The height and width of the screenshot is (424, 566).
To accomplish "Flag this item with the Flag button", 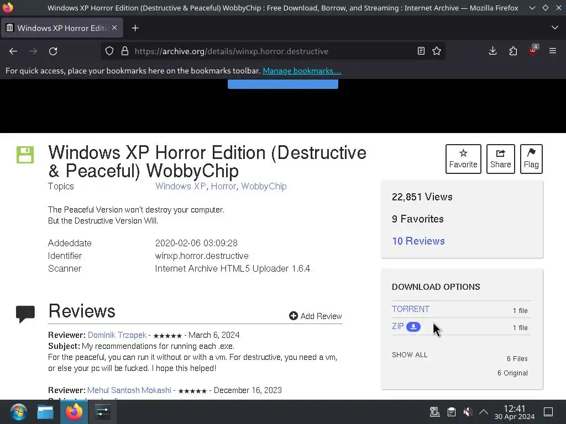I will coord(531,159).
